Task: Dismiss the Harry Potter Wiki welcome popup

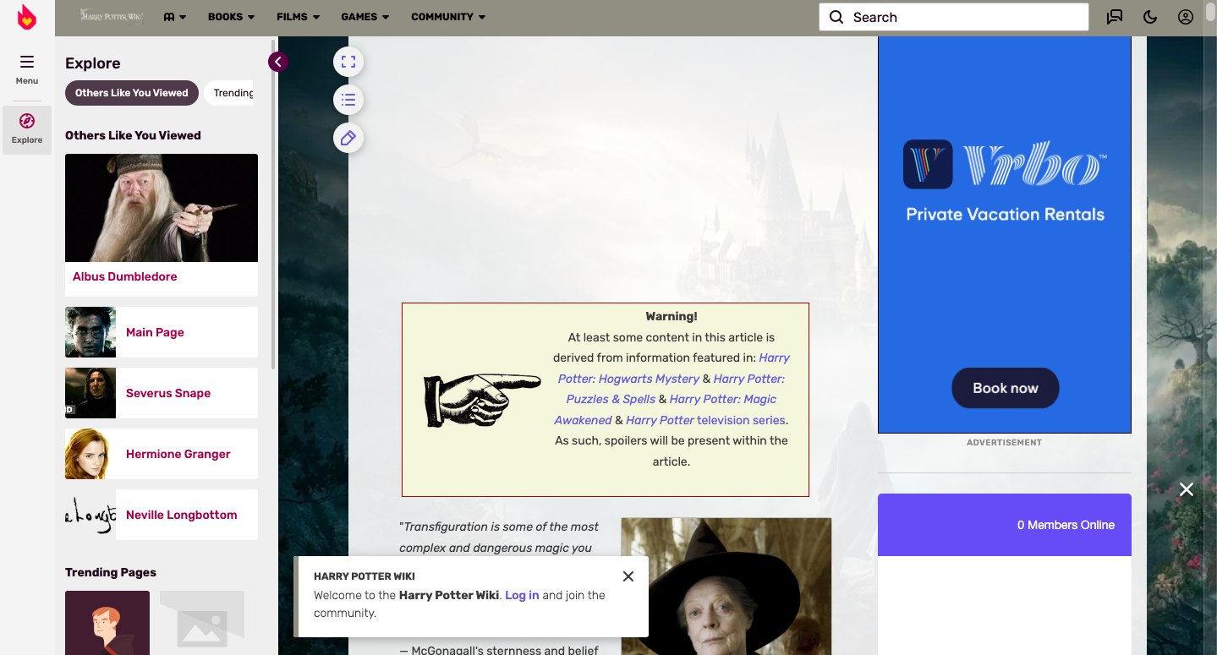Action: (628, 576)
